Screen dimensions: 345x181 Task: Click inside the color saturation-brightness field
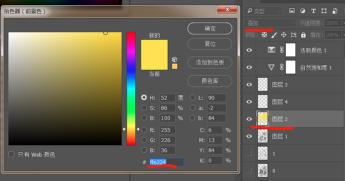[x=65, y=89]
